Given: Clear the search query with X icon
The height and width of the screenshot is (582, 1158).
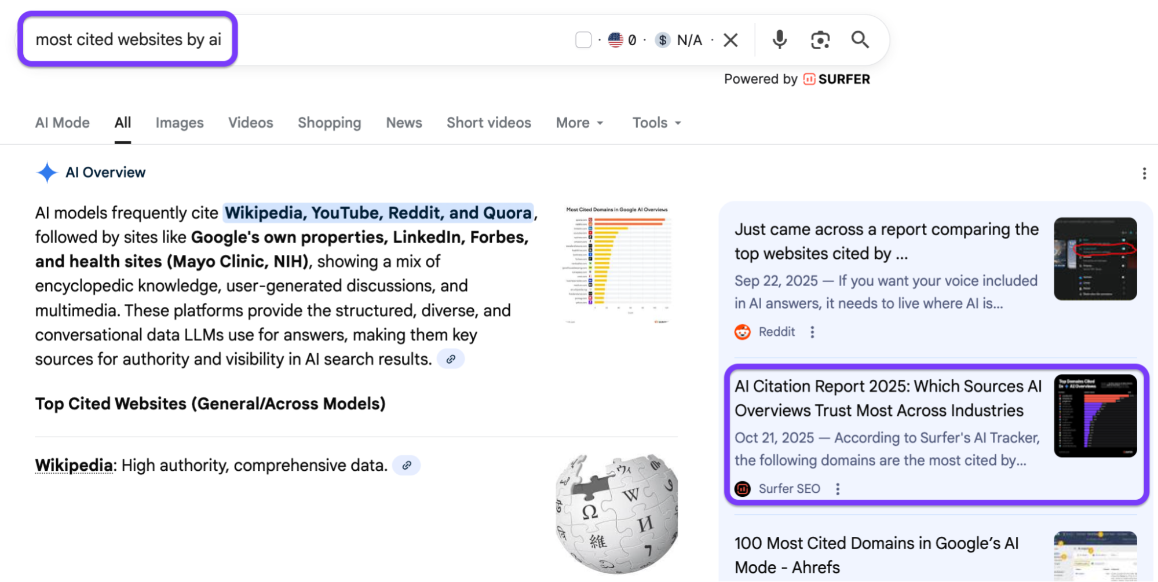Looking at the screenshot, I should coord(730,40).
